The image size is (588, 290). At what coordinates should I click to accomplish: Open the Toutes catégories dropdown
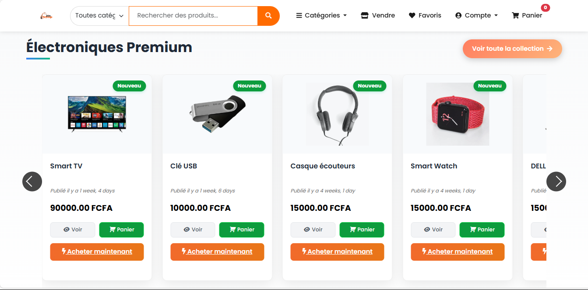(99, 16)
